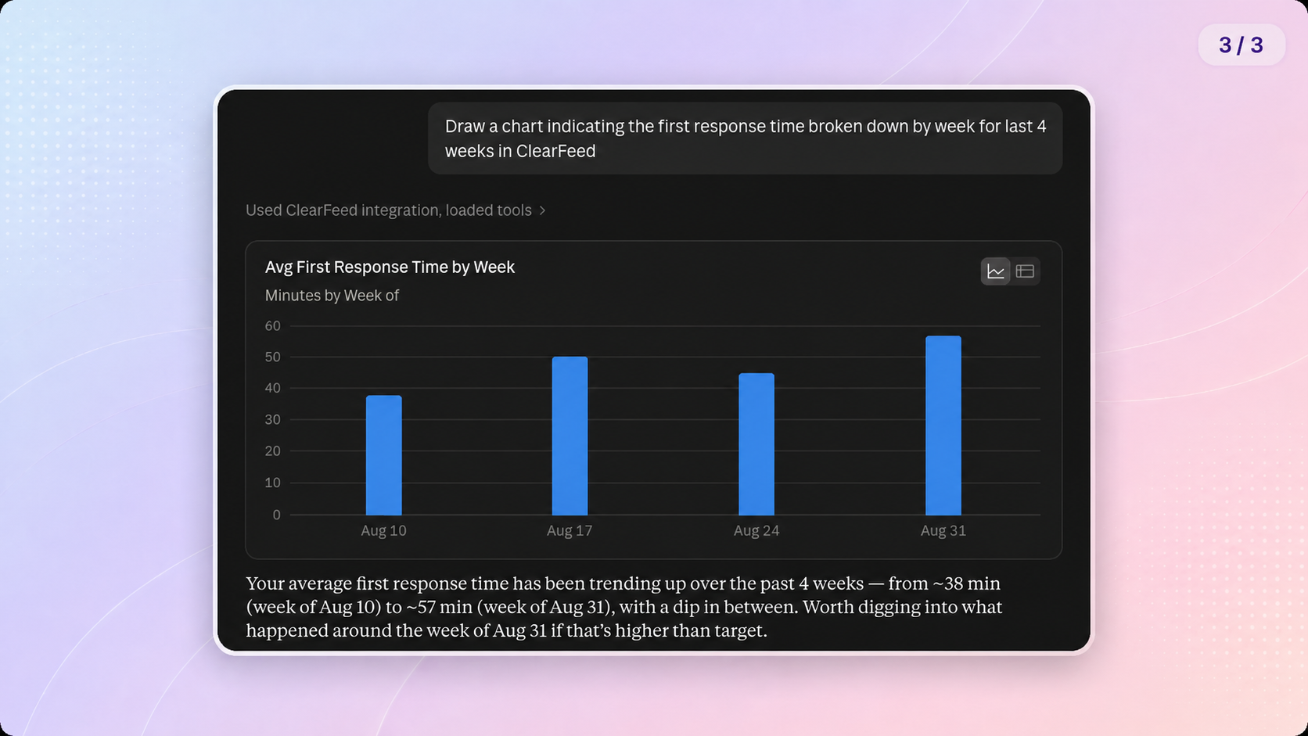1308x736 pixels.
Task: Click the '60' y-axis value
Action: coord(272,326)
